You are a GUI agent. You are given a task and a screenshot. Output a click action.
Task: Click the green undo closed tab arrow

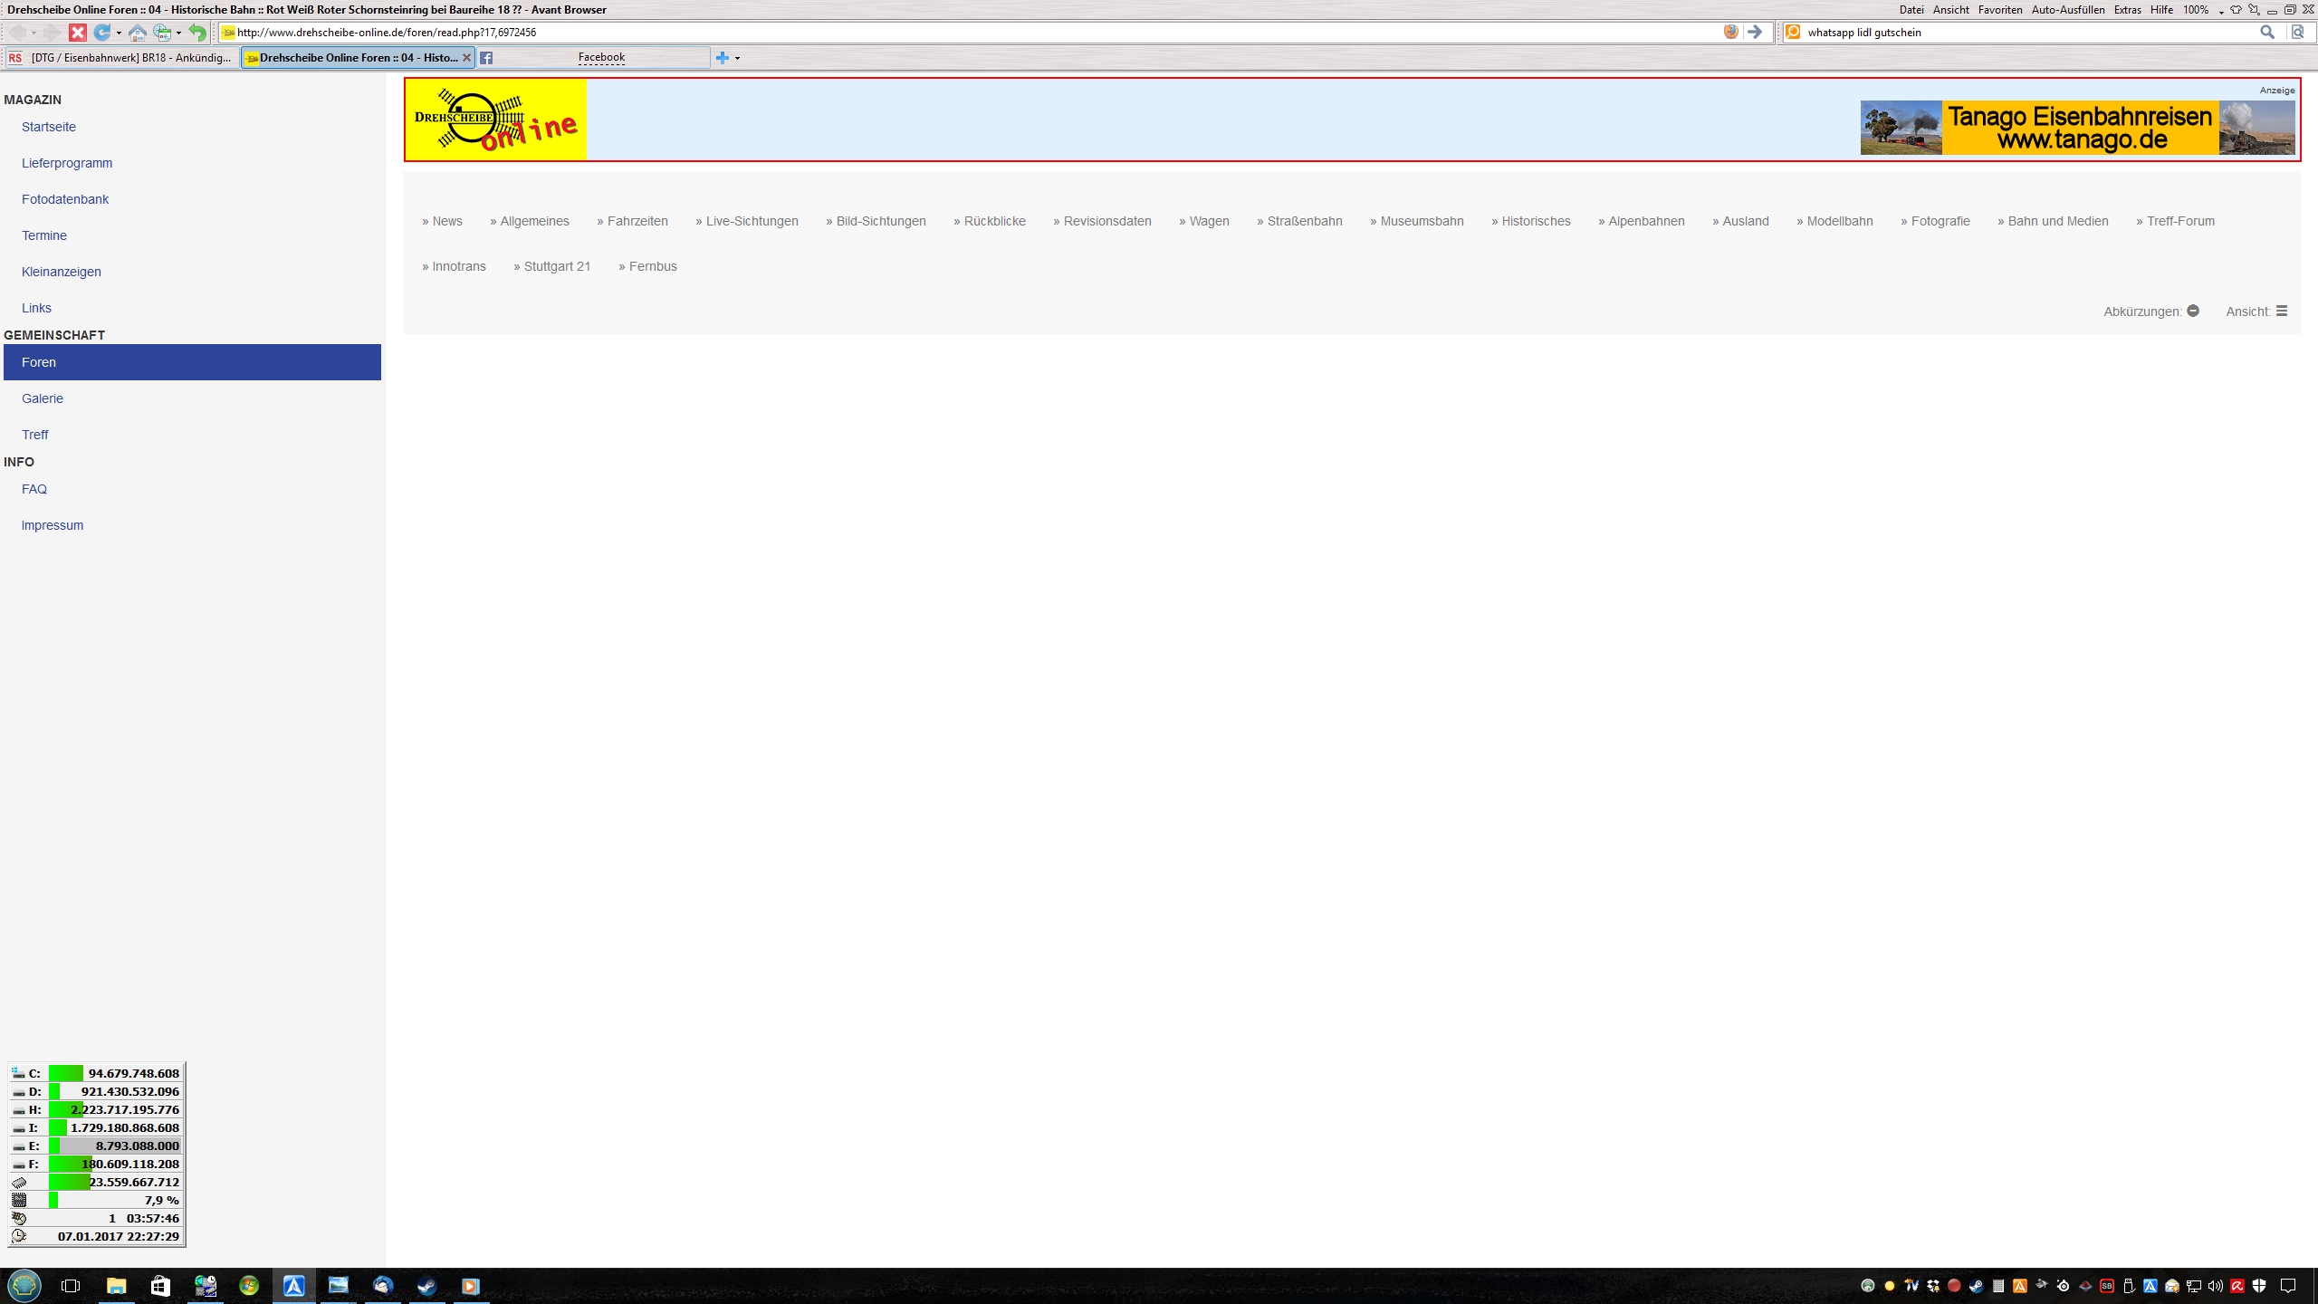coord(197,33)
